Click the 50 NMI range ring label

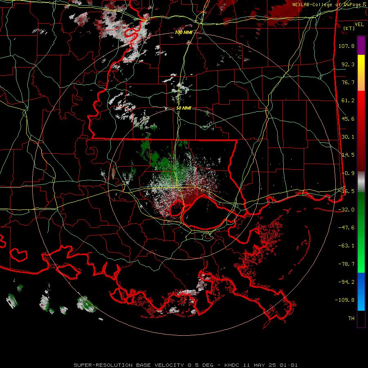[x=184, y=108]
